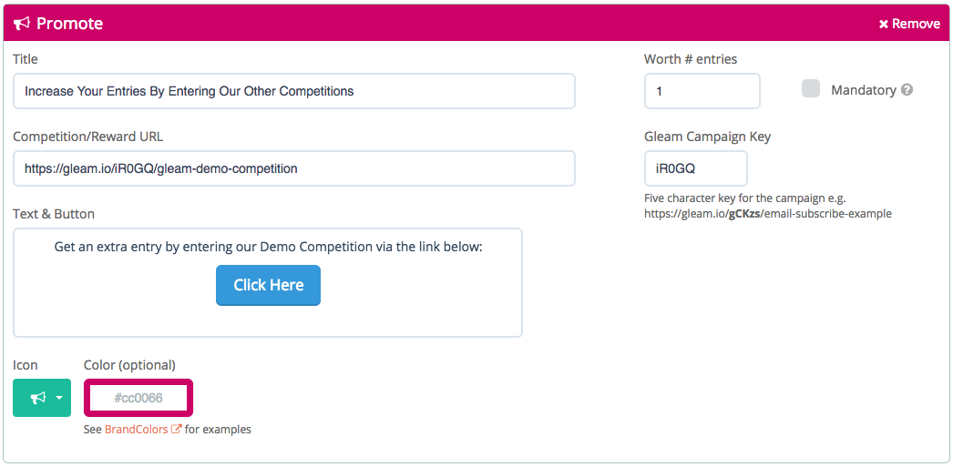This screenshot has width=953, height=467.
Task: Click the #cc0066 color hex field
Action: pyautogui.click(x=138, y=398)
